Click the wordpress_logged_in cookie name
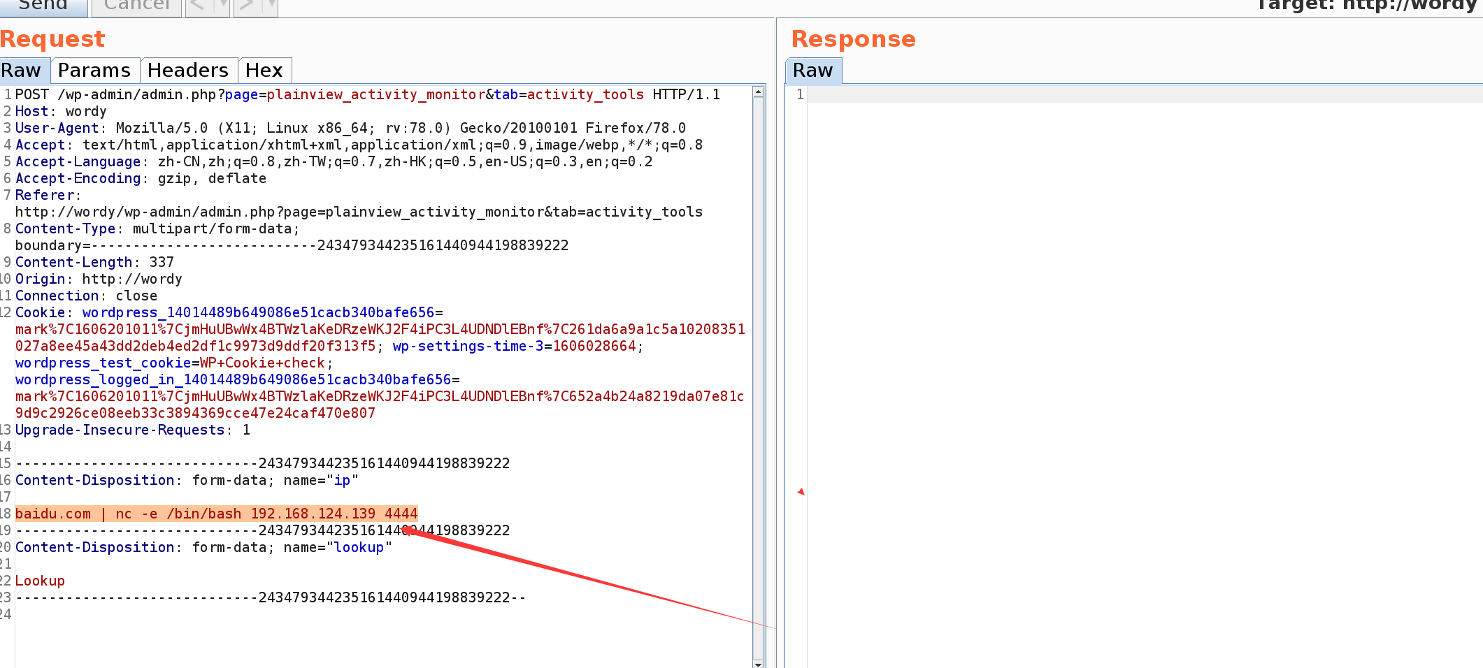This screenshot has width=1483, height=668. pyautogui.click(x=234, y=380)
